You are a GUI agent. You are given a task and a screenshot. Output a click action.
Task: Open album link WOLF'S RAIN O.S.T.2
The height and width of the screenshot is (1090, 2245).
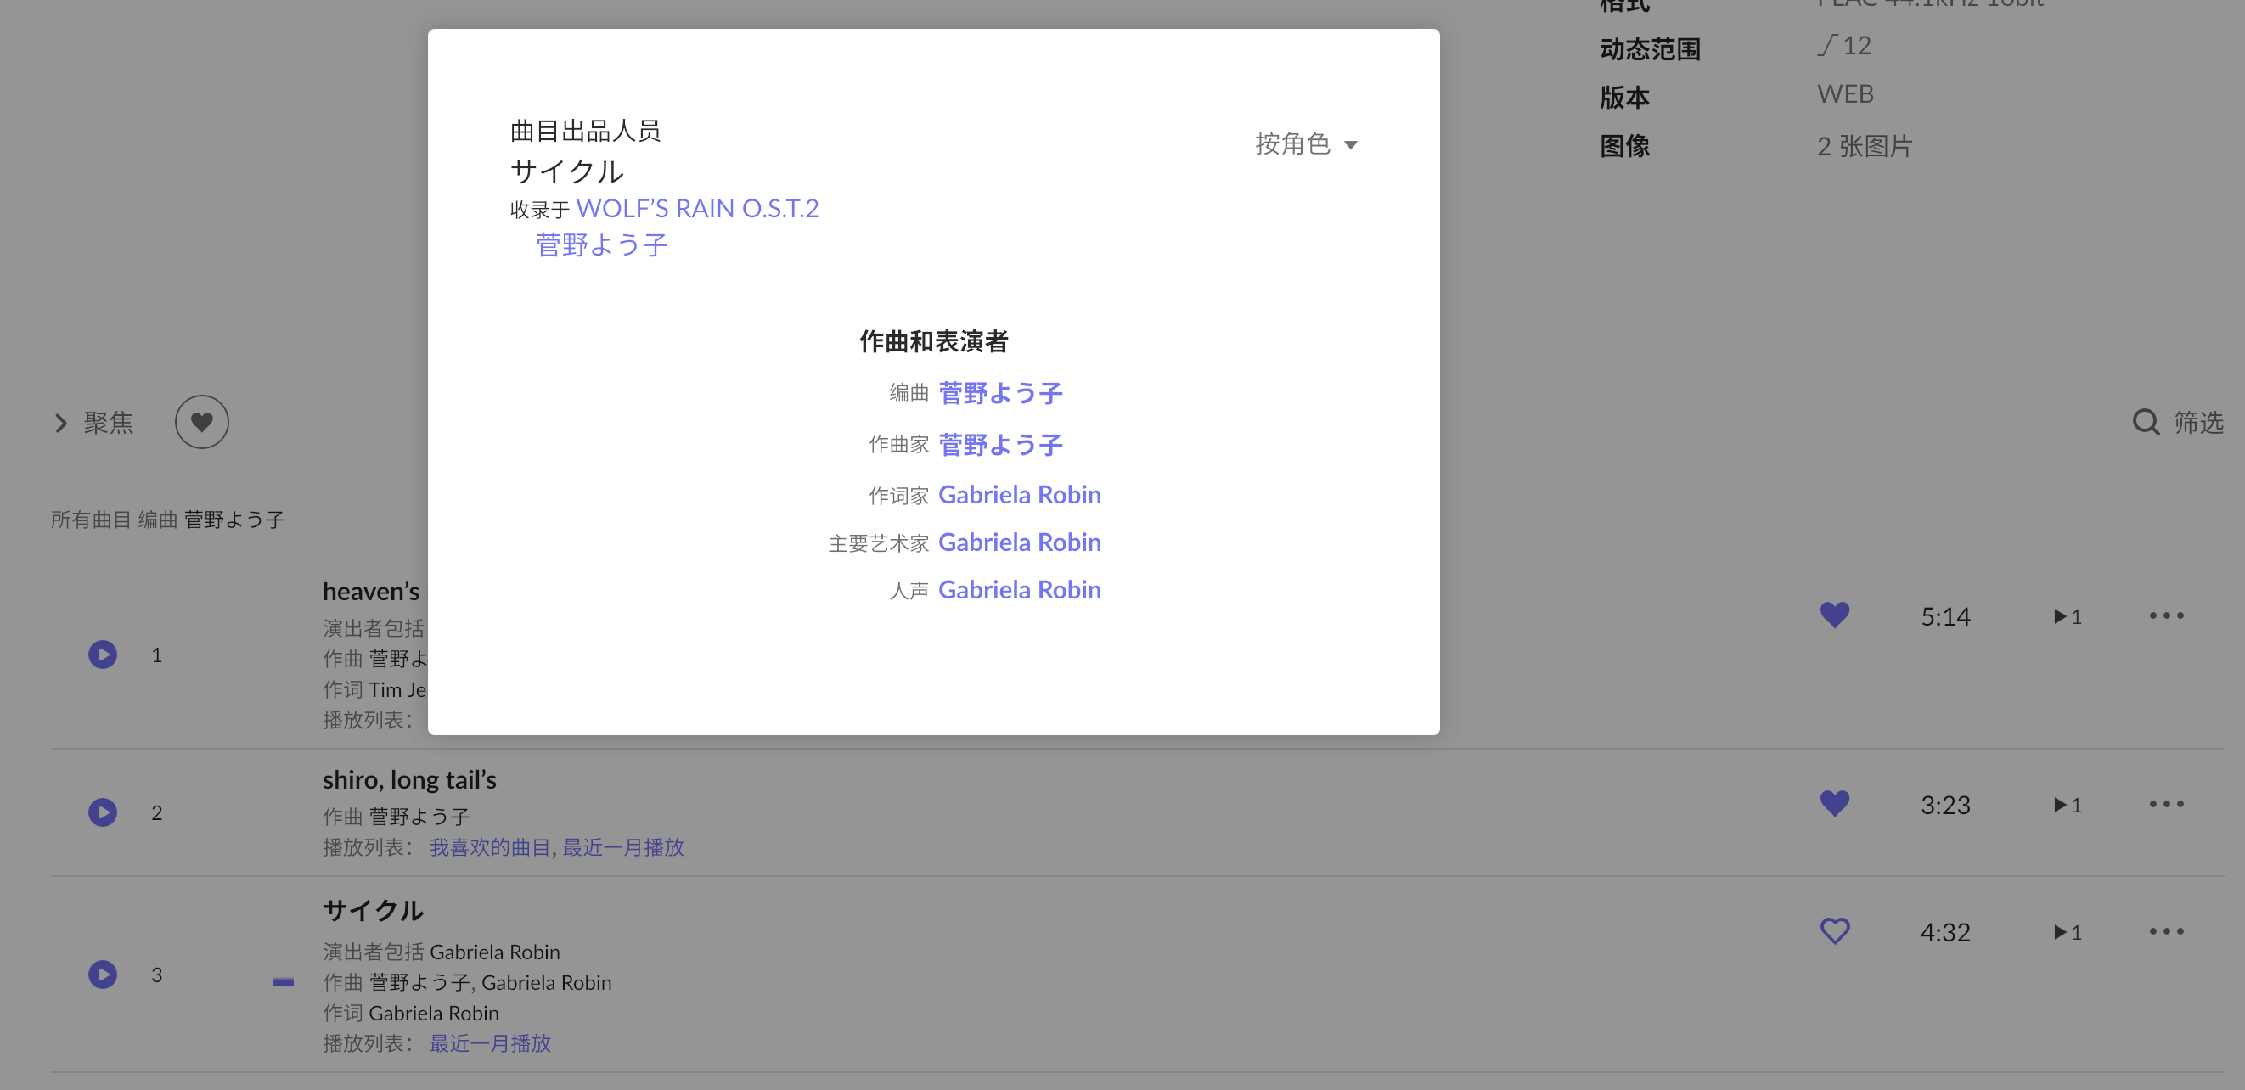tap(697, 209)
